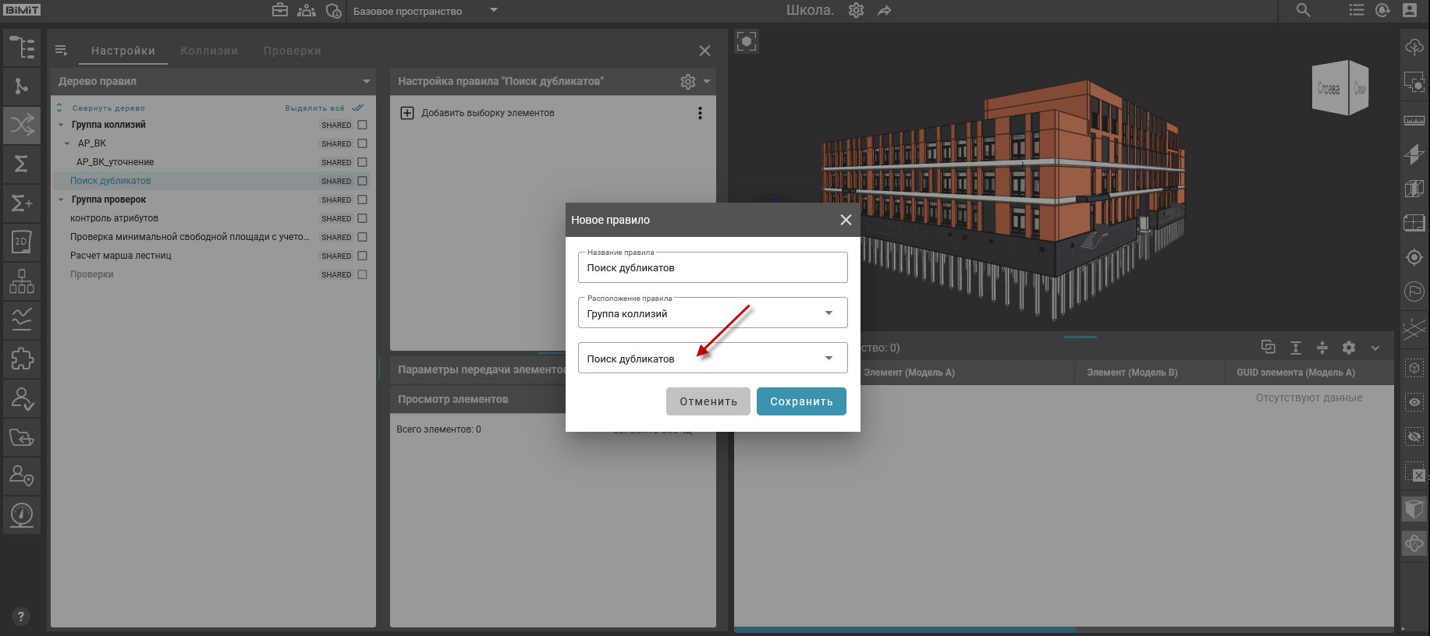Click the Название правила input field
Screen dimensions: 1430x636
coord(711,267)
